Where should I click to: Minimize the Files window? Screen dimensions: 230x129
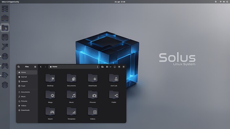[x=115, y=67]
